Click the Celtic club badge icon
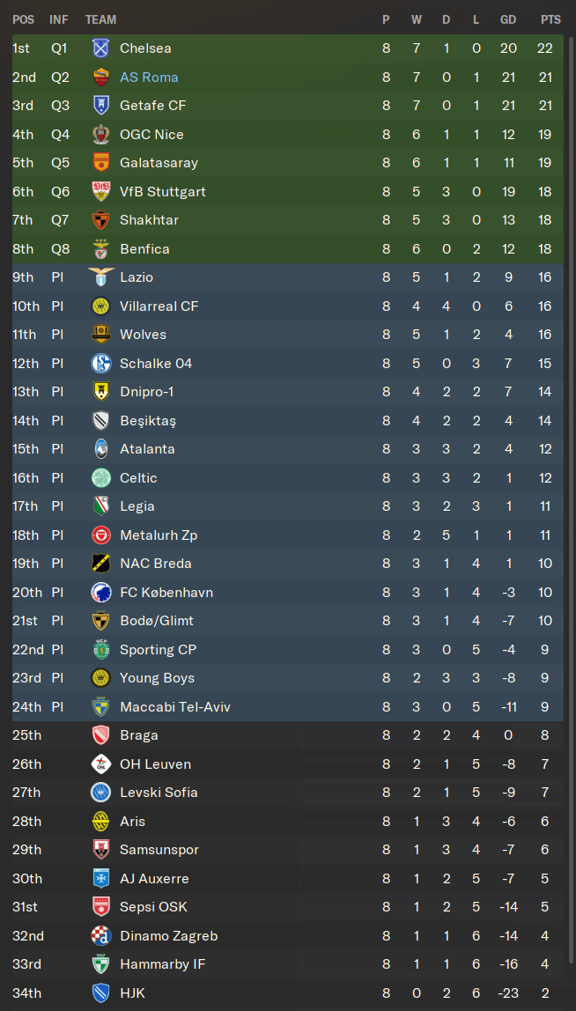Viewport: 576px width, 1011px height. coord(100,478)
